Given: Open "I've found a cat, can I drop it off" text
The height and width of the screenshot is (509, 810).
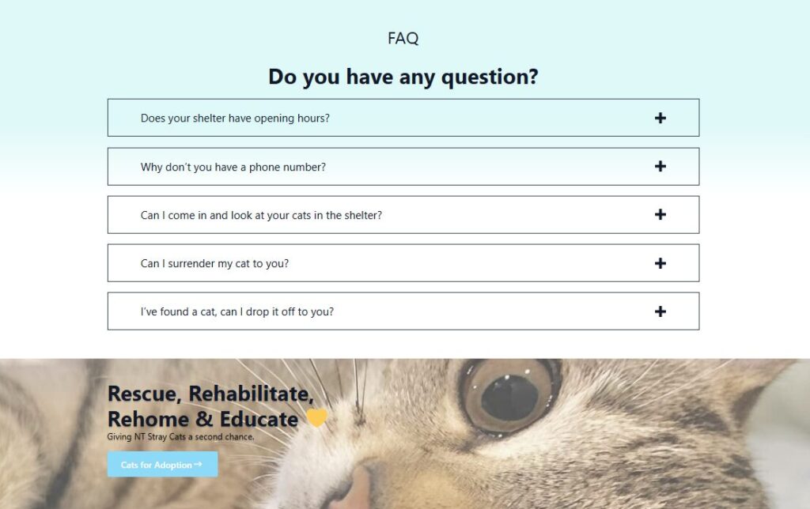Looking at the screenshot, I should point(237,311).
